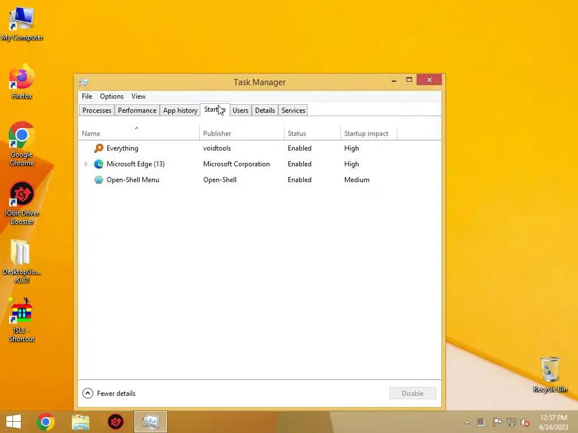Screen dimensions: 578x433
Task: Click the Medium startup impact cell
Action: [x=357, y=180]
